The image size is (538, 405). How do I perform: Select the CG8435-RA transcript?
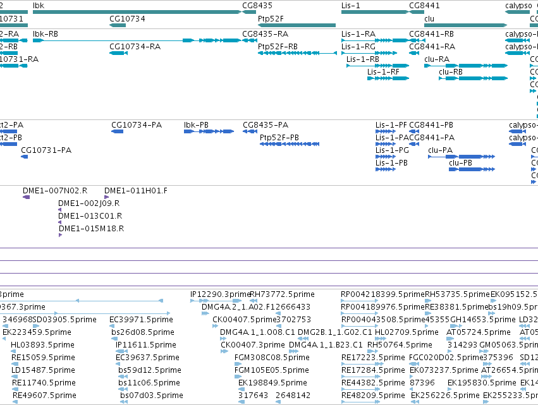click(x=250, y=40)
